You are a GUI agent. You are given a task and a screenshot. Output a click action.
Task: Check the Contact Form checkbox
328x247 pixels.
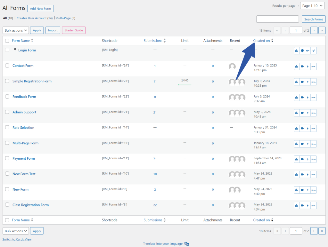7,66
